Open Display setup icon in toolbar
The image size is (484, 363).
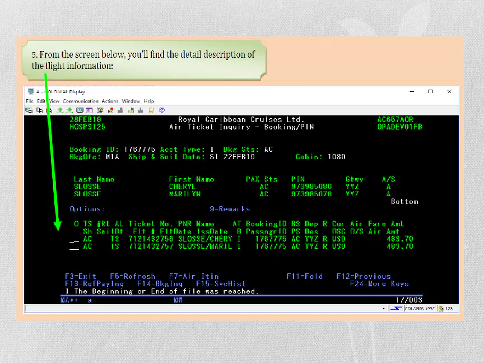pos(80,110)
